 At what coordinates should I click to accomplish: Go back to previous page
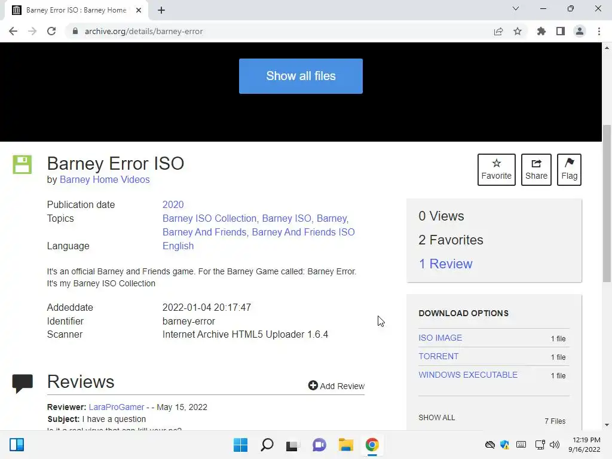[x=13, y=31]
